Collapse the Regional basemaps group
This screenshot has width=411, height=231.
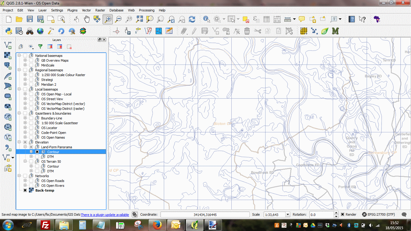pyautogui.click(x=19, y=70)
